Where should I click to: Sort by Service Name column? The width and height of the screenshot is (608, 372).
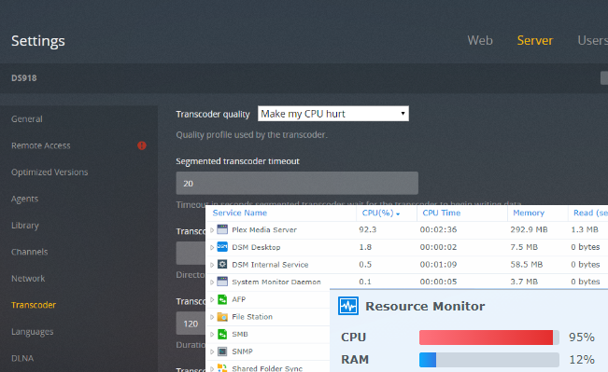[x=240, y=213]
